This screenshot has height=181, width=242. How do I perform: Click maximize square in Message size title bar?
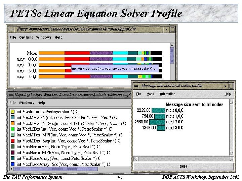click(231, 86)
